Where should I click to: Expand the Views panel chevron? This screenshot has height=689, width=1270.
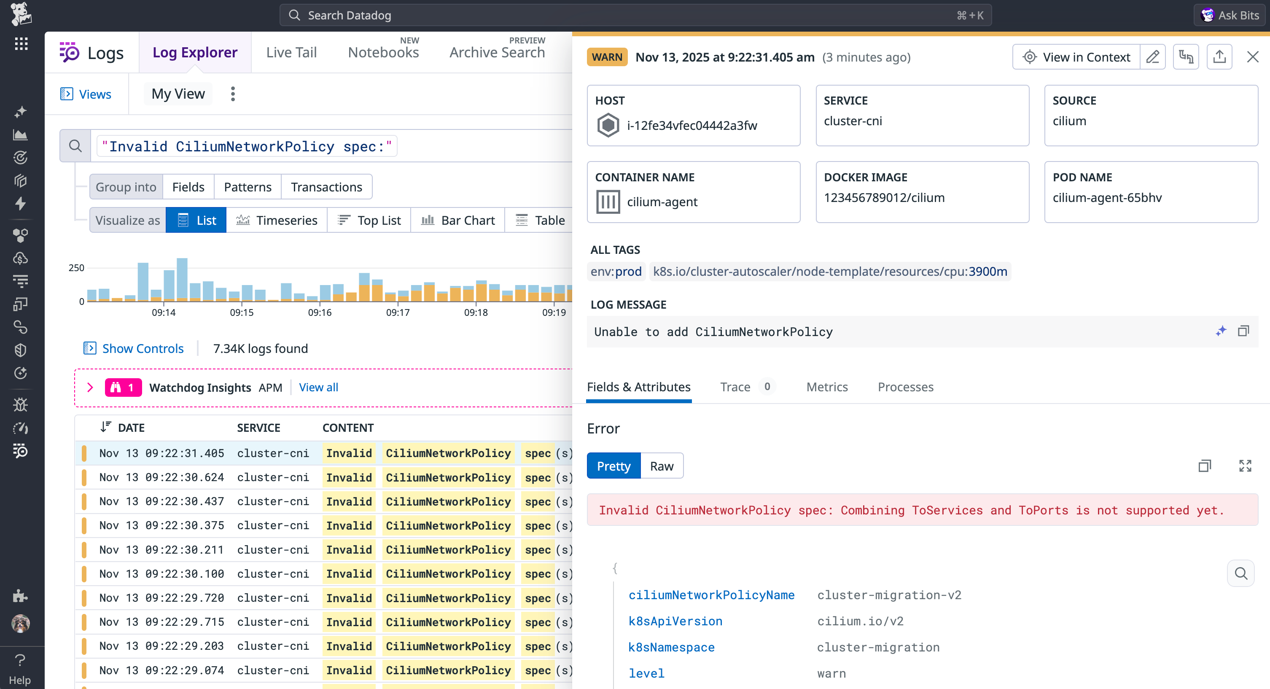[66, 94]
